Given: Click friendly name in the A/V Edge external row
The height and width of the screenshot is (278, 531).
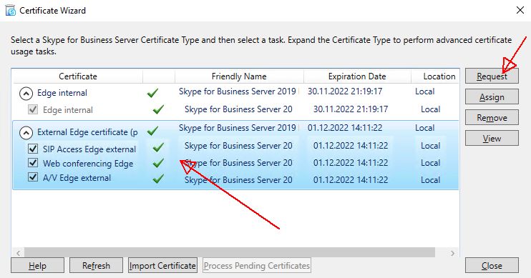Looking at the screenshot, I should 238,180.
